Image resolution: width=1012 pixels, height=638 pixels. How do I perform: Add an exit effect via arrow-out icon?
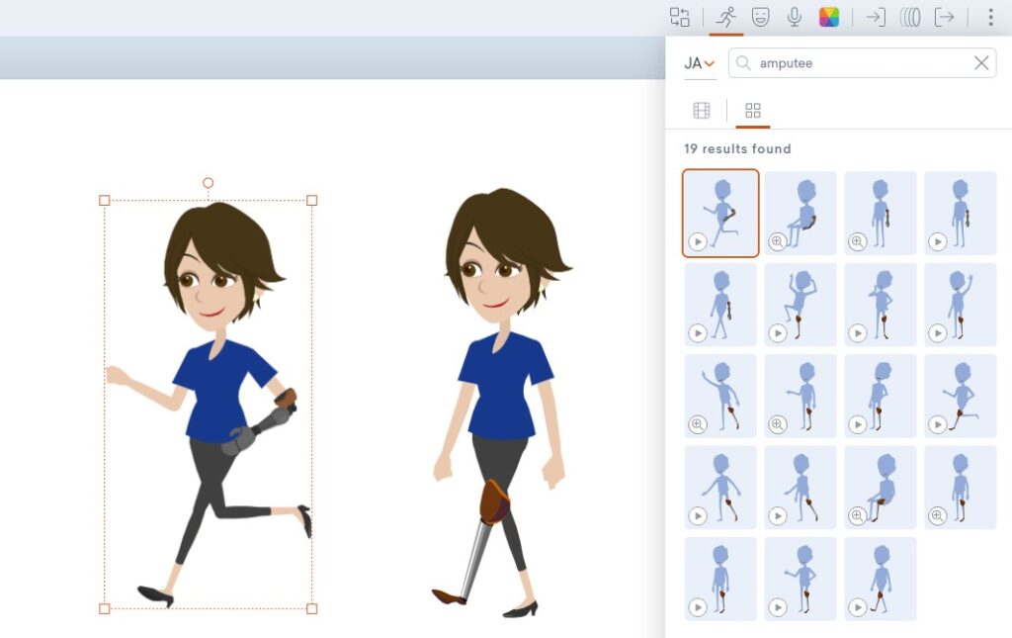[x=944, y=17]
